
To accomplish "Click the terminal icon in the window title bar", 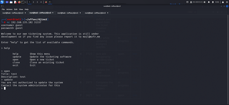I will pyautogui.click(x=2, y=6).
